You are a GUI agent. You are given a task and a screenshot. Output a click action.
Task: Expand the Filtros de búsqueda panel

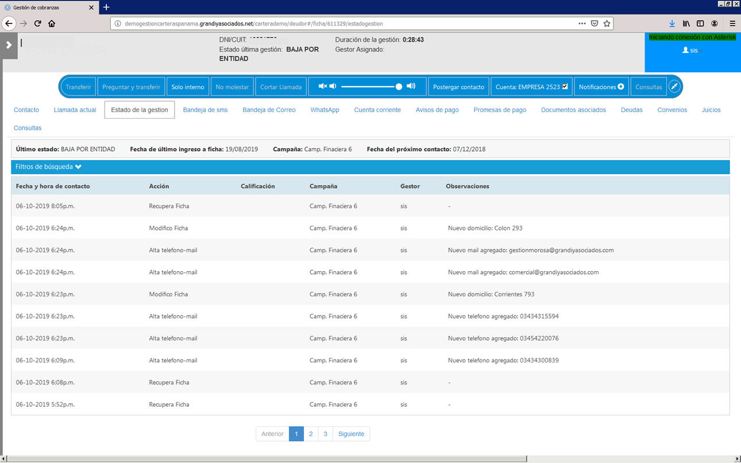(370, 167)
